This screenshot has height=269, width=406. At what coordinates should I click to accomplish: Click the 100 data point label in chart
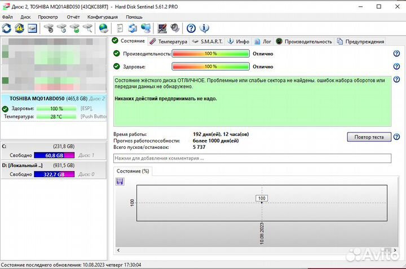pyautogui.click(x=262, y=199)
